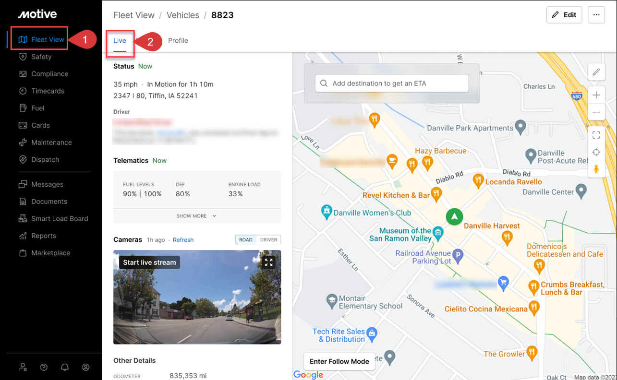Click the Domenico's Delicatessen and Cafe pin
617x380 pixels.
coord(539,265)
